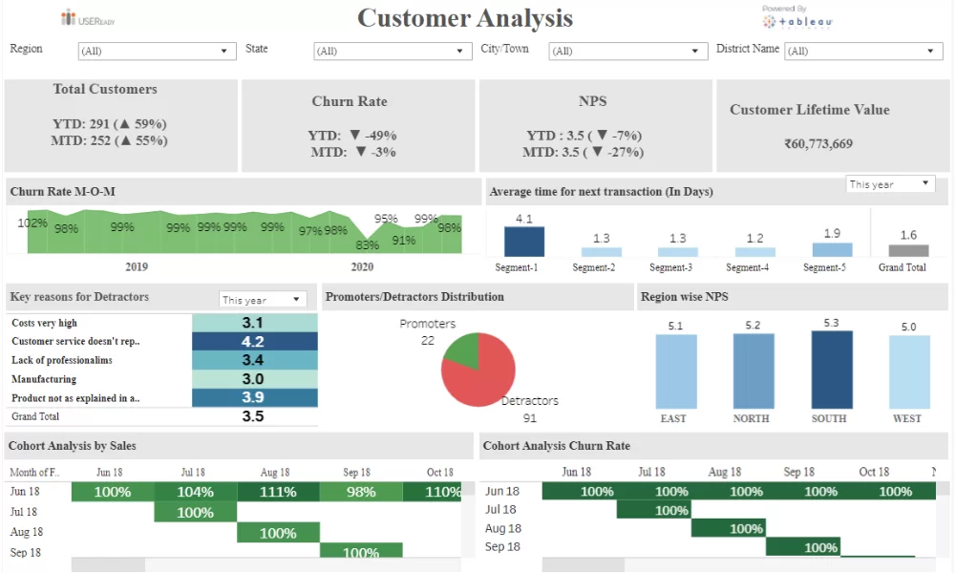Click the USEReady logo
This screenshot has height=573, width=955.
[88, 18]
